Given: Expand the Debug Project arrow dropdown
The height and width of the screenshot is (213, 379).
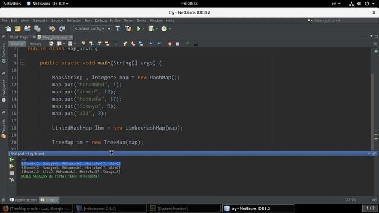Looking at the screenshot, I should pos(157,29).
